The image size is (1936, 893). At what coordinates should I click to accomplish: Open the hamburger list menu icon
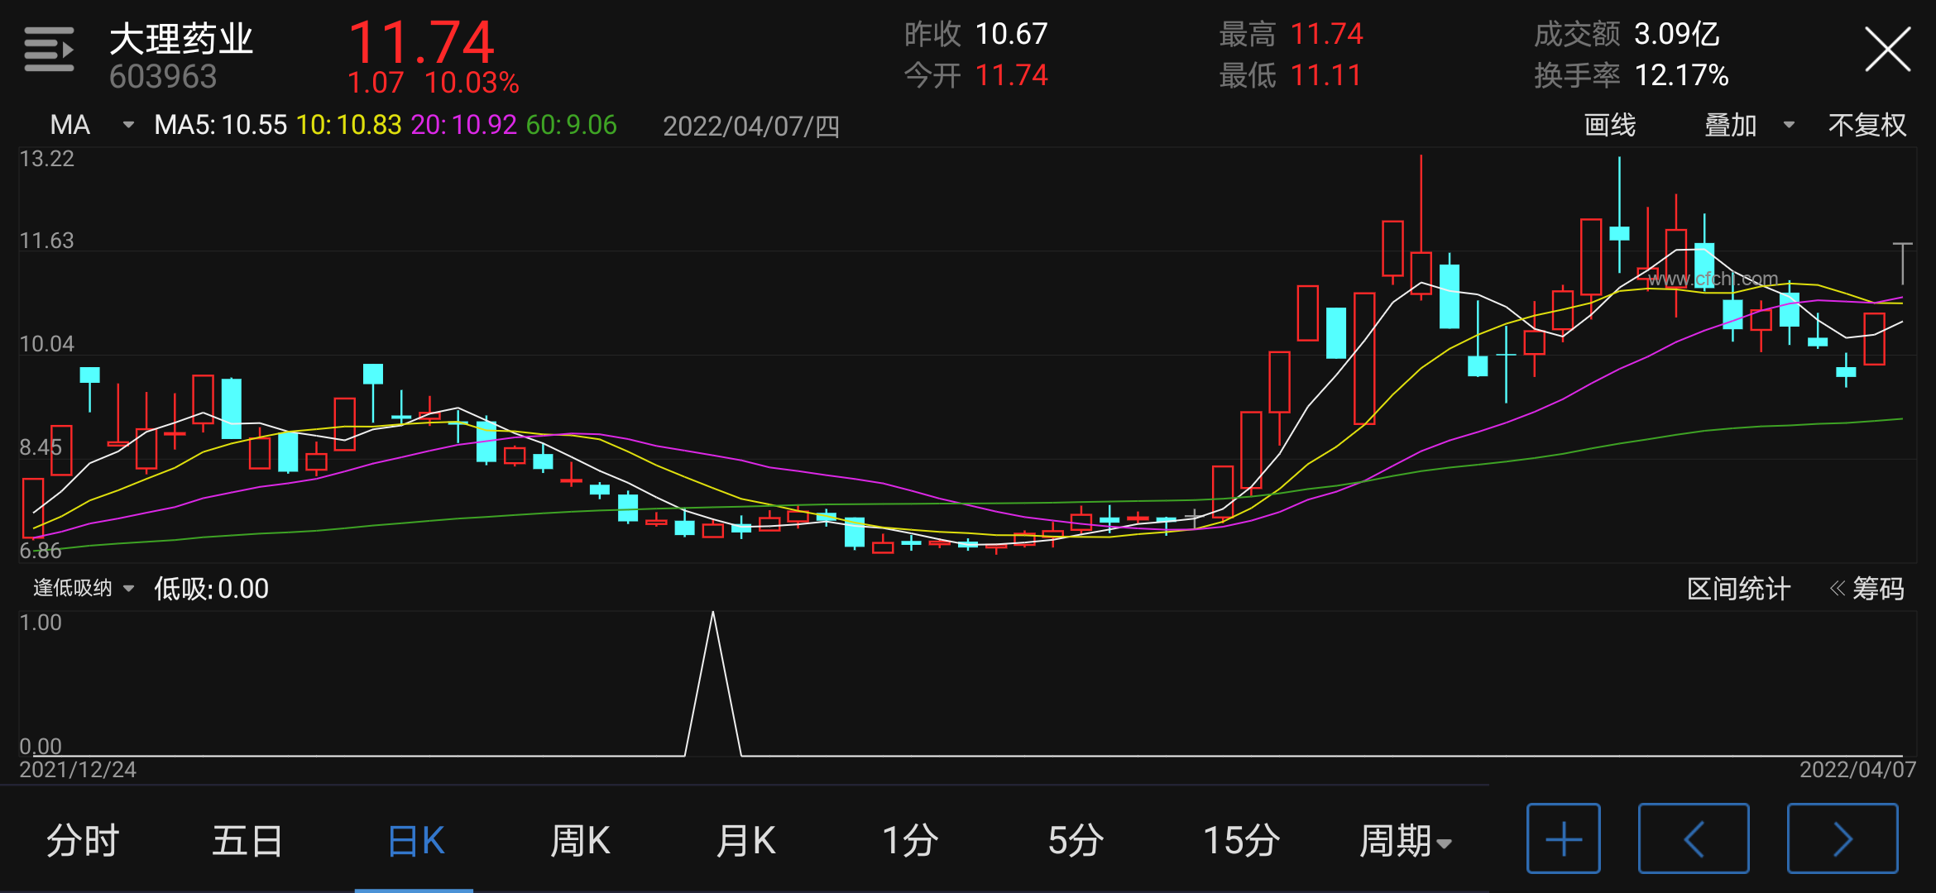[x=49, y=50]
